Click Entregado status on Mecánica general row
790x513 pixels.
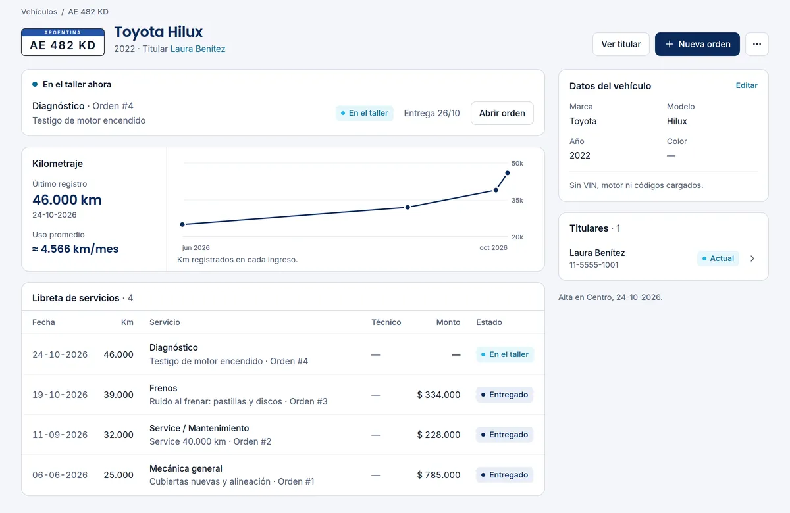point(504,475)
